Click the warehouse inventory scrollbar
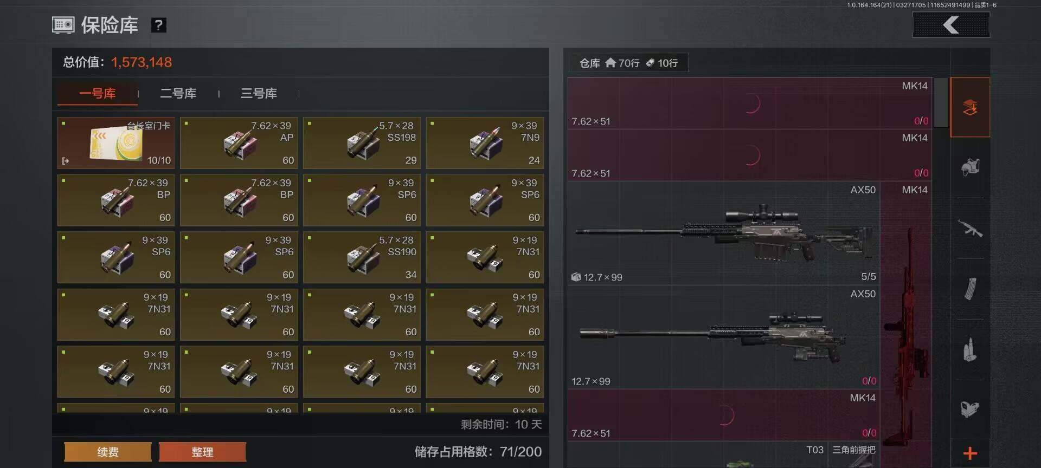 click(941, 103)
